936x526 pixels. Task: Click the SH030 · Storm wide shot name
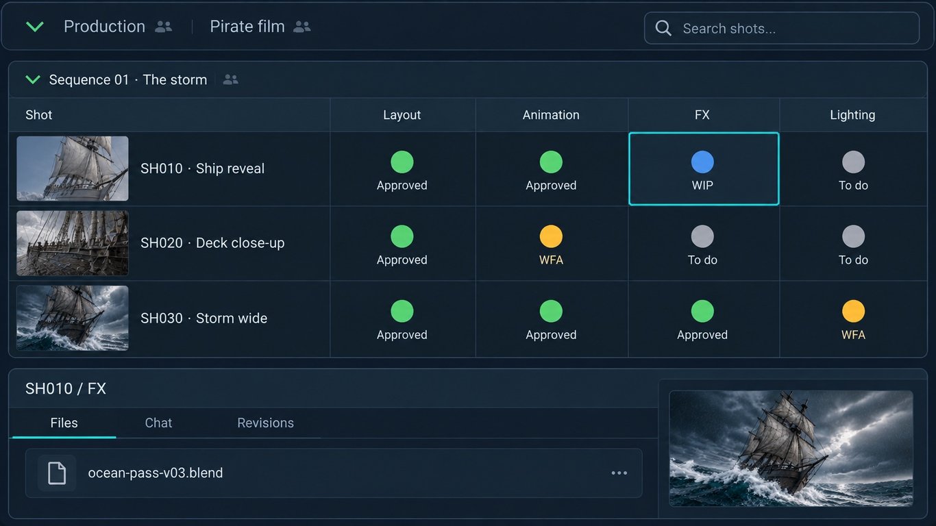coord(204,318)
